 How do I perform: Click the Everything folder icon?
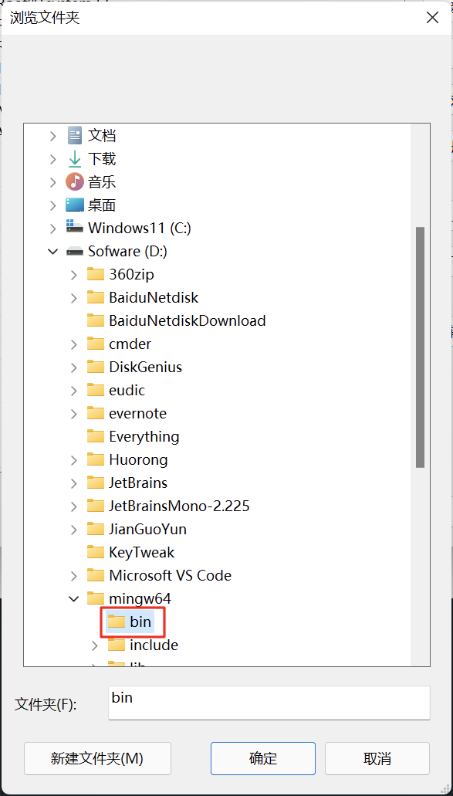coord(96,436)
